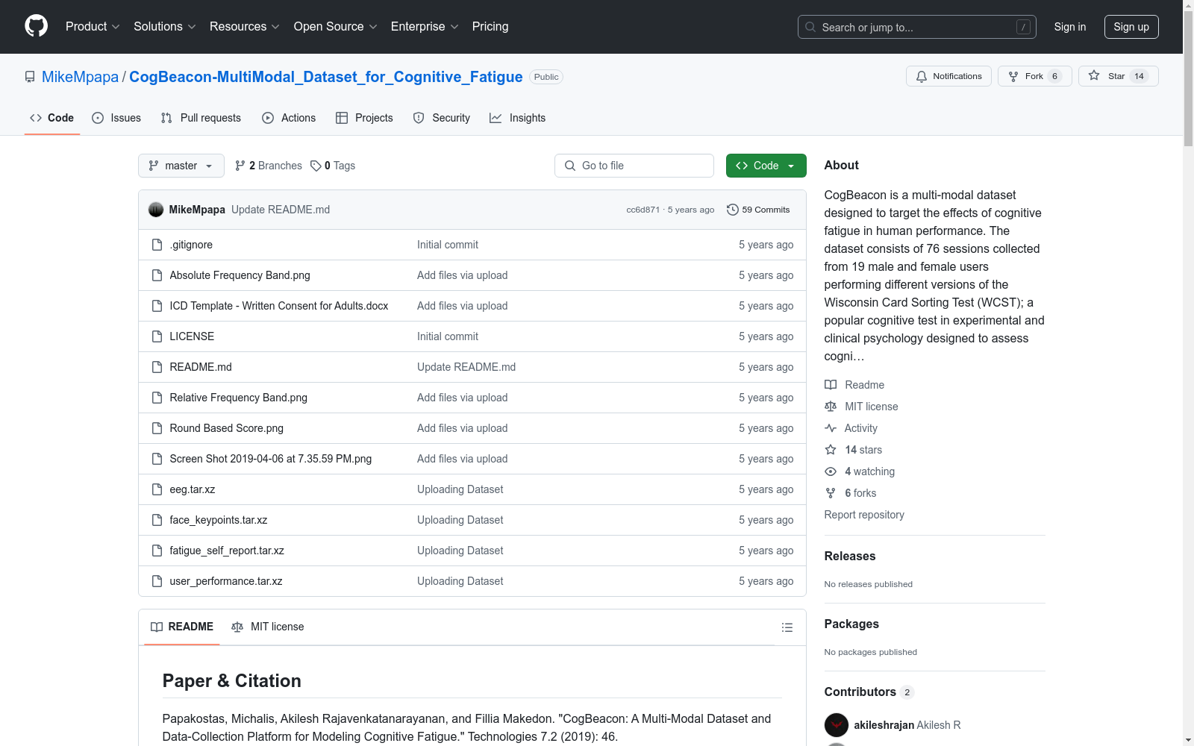Click file icon beside LICENSE
1194x746 pixels.
(157, 336)
